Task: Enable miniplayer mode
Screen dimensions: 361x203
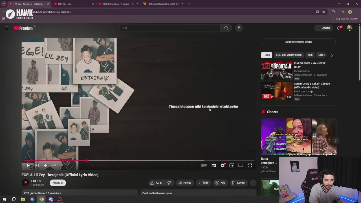Action: (232, 166)
